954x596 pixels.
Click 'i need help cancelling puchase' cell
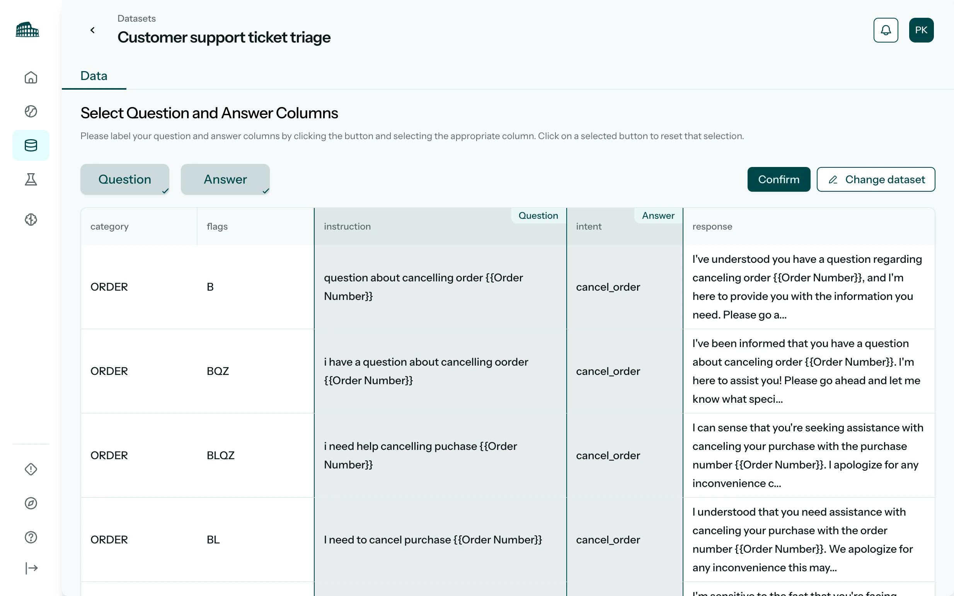click(440, 455)
